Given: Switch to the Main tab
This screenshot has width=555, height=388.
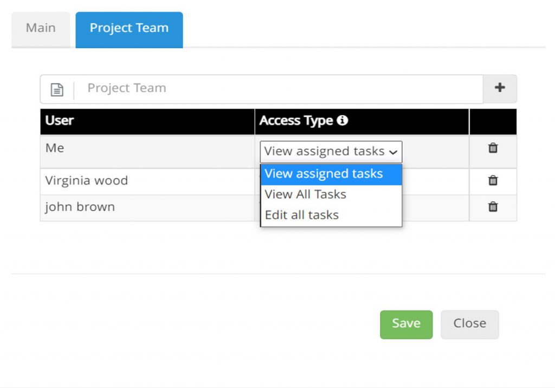Looking at the screenshot, I should point(41,29).
